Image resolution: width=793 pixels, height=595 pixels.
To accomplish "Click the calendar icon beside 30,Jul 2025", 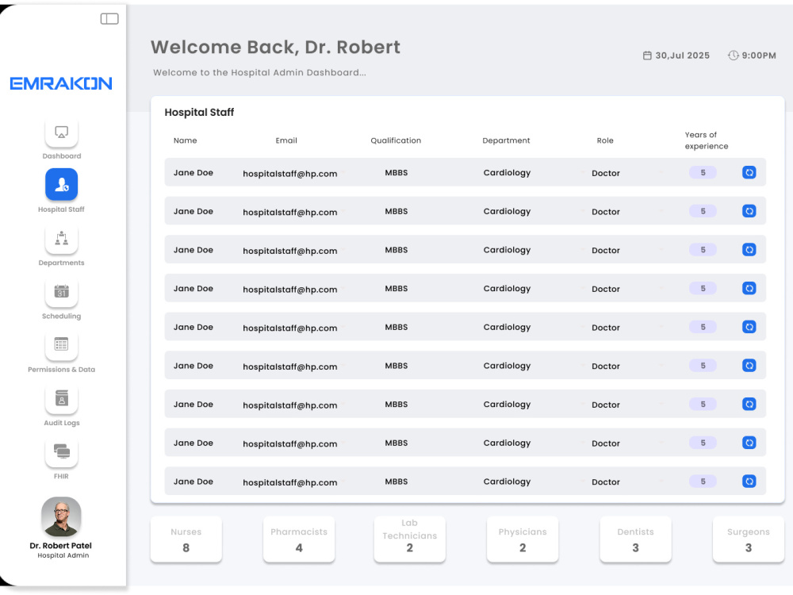I will point(647,56).
